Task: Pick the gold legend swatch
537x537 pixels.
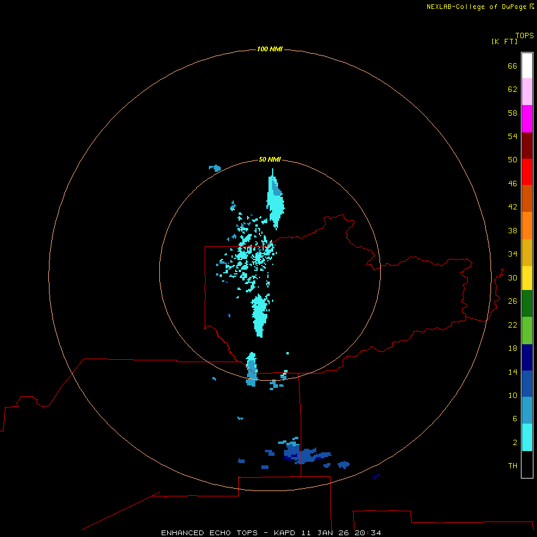Action: [527, 253]
